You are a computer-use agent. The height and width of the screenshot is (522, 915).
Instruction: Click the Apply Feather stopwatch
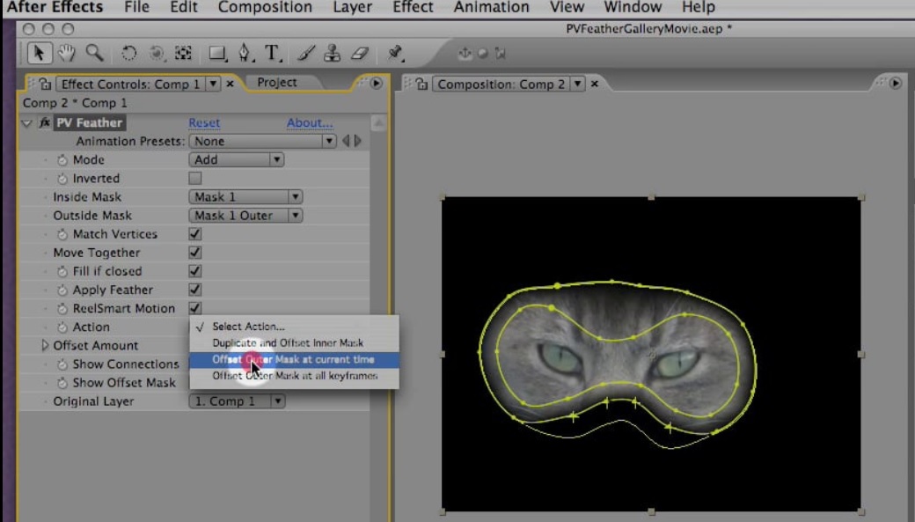click(x=62, y=290)
